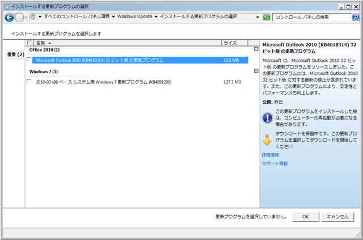Click the Control Panel search box
The width and height of the screenshot is (363, 240).
(x=312, y=17)
